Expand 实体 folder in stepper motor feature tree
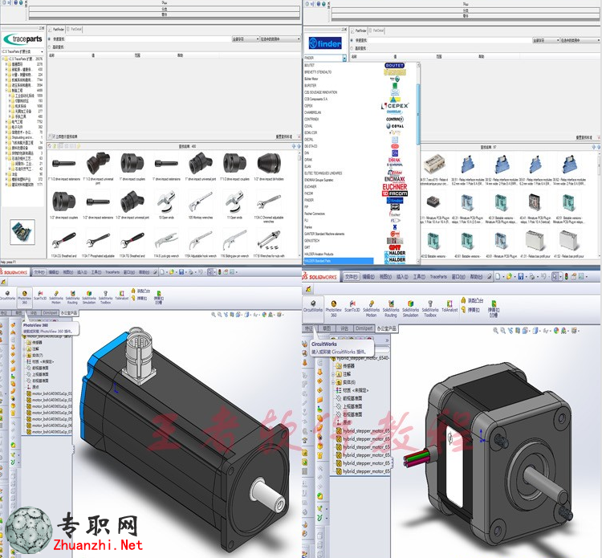The height and width of the screenshot is (558, 602). pos(333,382)
